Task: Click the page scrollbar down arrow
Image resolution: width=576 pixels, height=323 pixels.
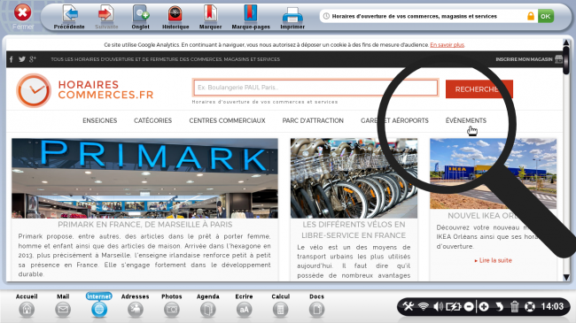Action: point(566,277)
